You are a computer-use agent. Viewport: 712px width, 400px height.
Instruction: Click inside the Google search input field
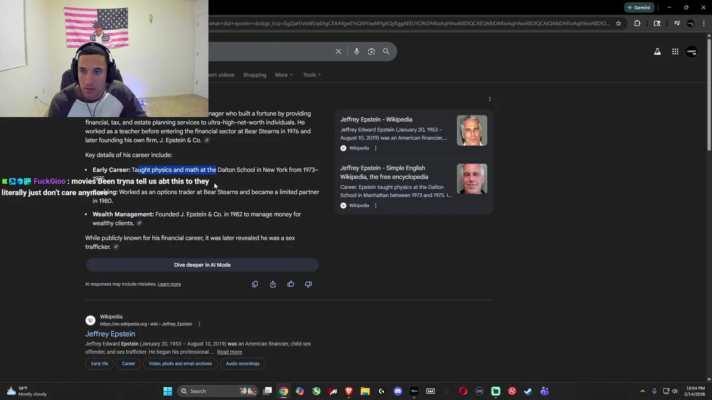coord(270,51)
